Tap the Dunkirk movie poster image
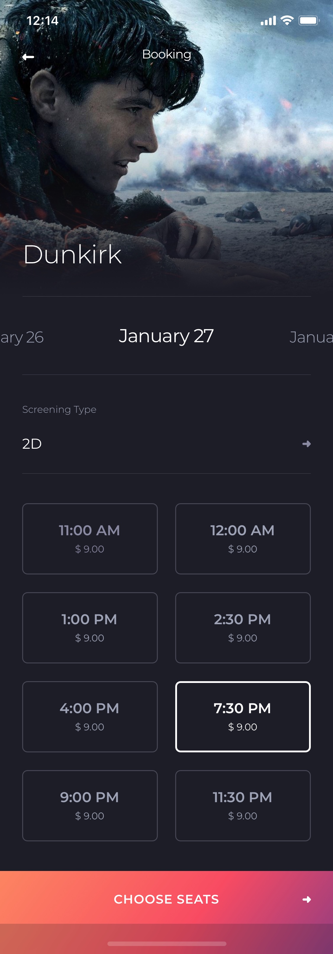Viewport: 333px width, 954px height. pos(166,148)
